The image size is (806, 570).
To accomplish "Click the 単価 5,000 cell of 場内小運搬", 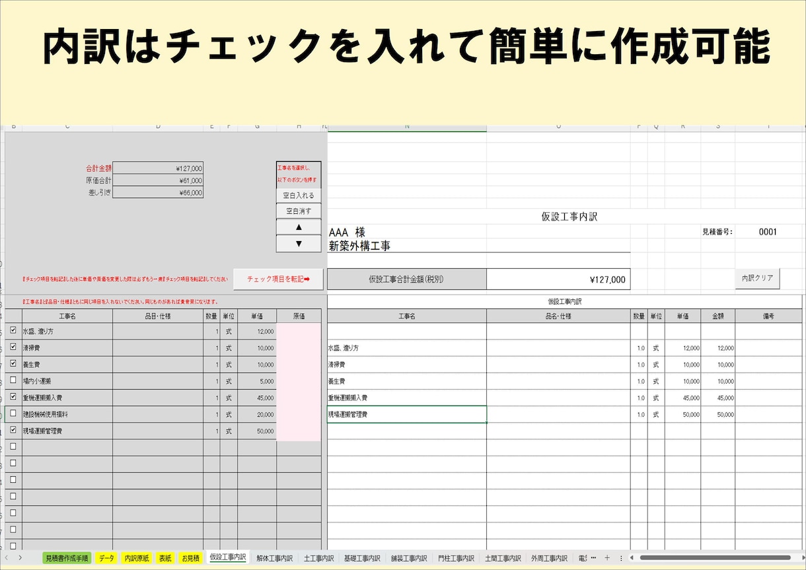I will click(257, 381).
